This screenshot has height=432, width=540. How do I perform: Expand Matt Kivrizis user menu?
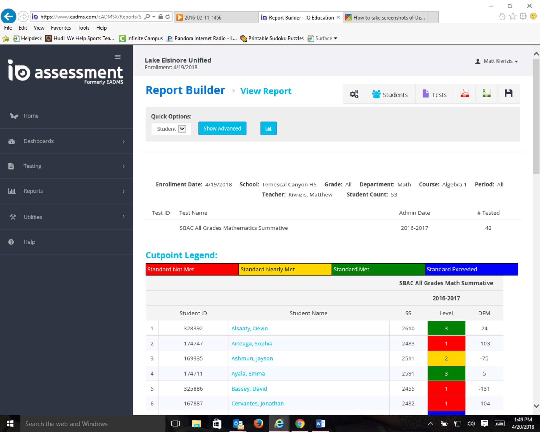(497, 61)
